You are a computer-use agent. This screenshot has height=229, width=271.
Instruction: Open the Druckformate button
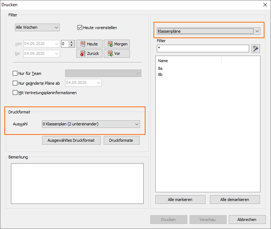(x=121, y=140)
